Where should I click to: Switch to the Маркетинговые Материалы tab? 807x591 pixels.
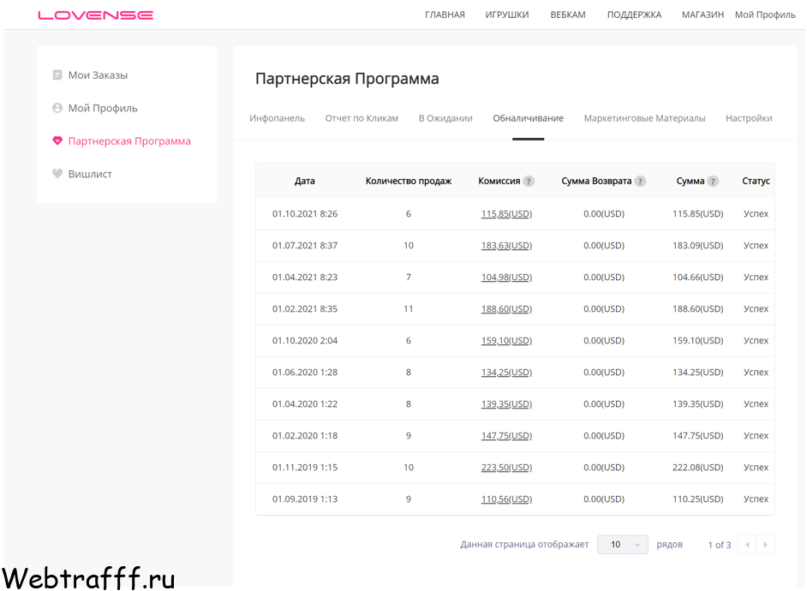tap(644, 118)
